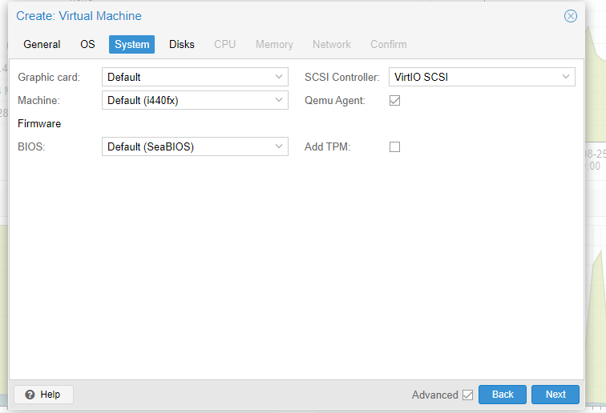Go to the Disks tab
This screenshot has width=606, height=413.
coord(182,45)
